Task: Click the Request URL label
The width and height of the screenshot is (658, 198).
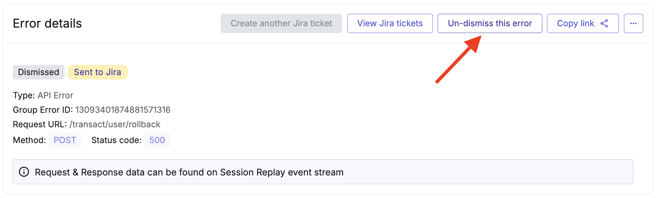Action: point(40,124)
